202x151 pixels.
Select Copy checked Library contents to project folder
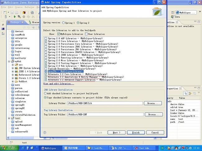click(x=45, y=97)
